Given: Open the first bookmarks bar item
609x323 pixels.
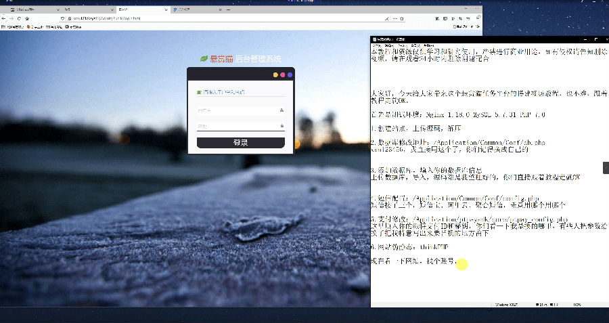Looking at the screenshot, I should click(13, 27).
